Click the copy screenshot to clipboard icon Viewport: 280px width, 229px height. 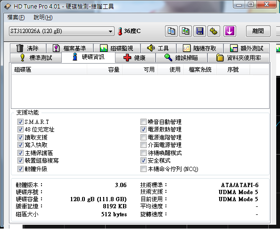(185, 31)
